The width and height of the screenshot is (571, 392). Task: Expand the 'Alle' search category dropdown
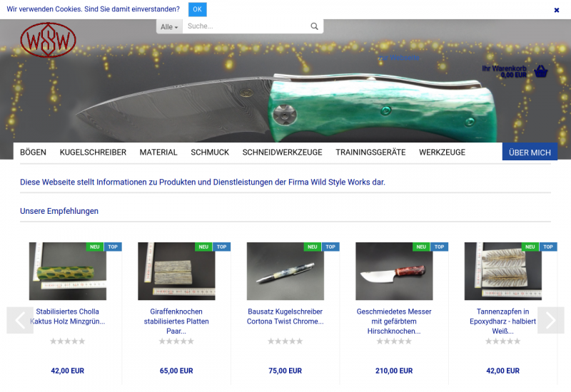(169, 26)
